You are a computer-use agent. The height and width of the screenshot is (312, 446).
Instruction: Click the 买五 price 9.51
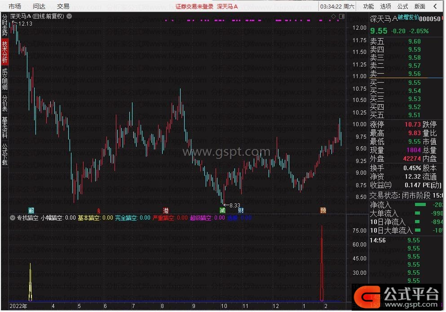pyautogui.click(x=415, y=115)
